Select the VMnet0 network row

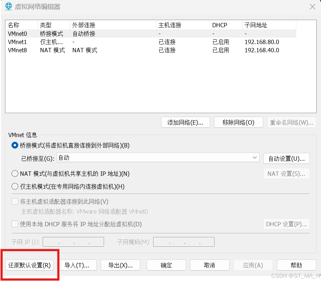(x=152, y=34)
